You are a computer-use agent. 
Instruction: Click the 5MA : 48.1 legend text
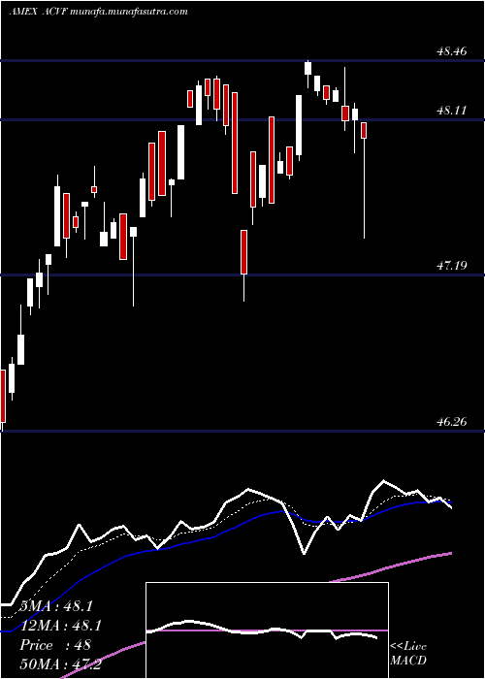(x=56, y=606)
